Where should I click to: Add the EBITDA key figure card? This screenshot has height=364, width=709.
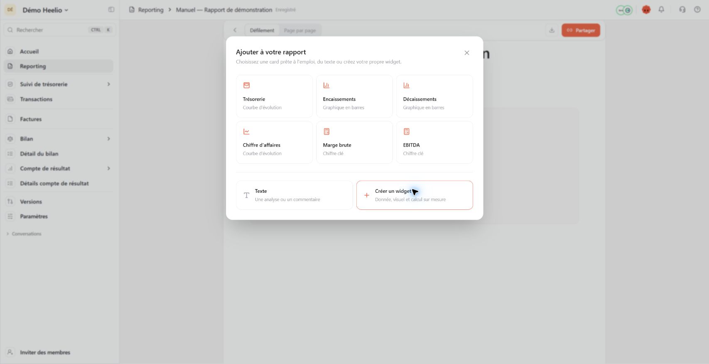click(x=434, y=142)
